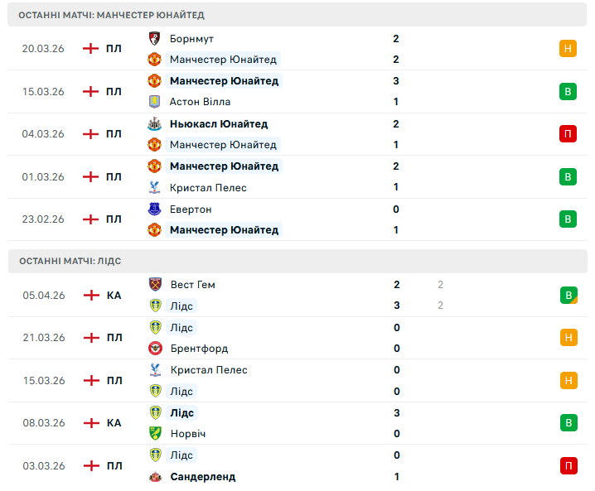595x491 pixels.
Task: Click the Останні матчі: Манчестер Юнайтед header
Action: click(112, 15)
